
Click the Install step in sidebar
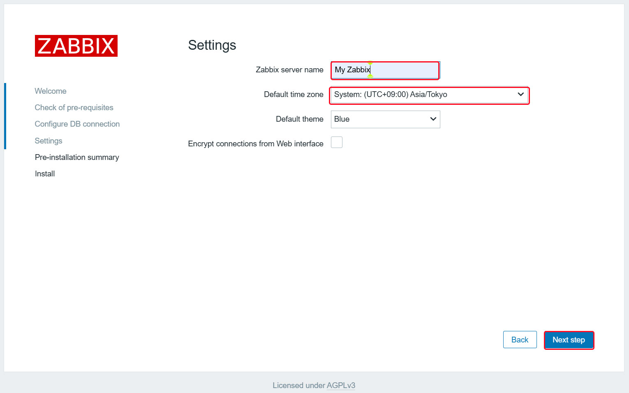45,174
